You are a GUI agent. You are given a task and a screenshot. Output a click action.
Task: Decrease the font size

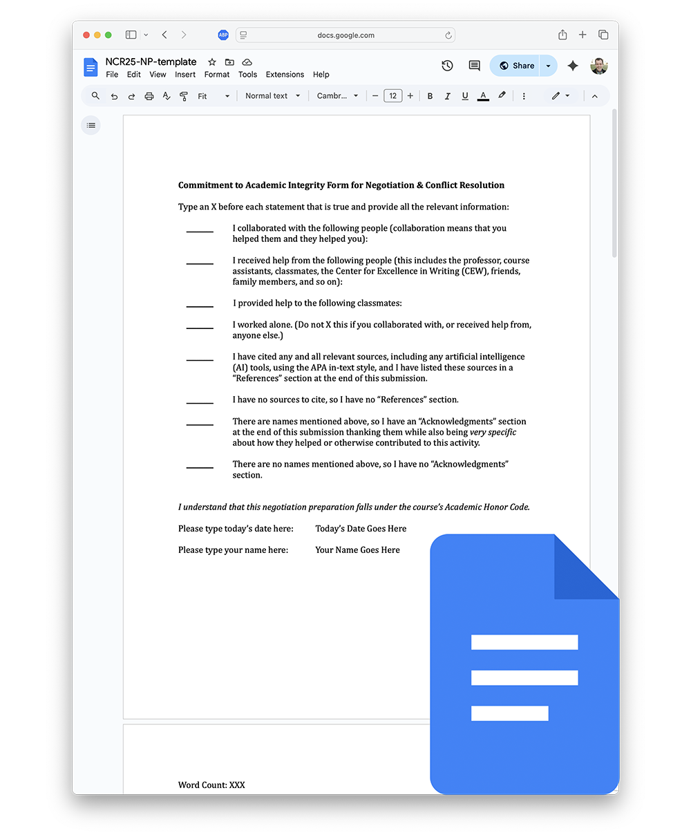(x=375, y=96)
